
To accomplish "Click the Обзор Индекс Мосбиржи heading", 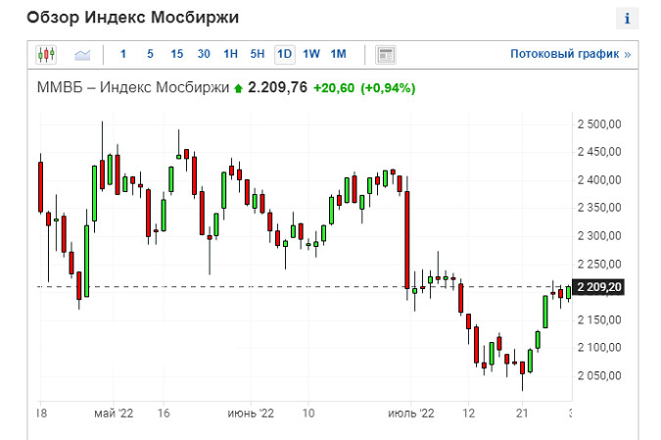I will [x=132, y=19].
